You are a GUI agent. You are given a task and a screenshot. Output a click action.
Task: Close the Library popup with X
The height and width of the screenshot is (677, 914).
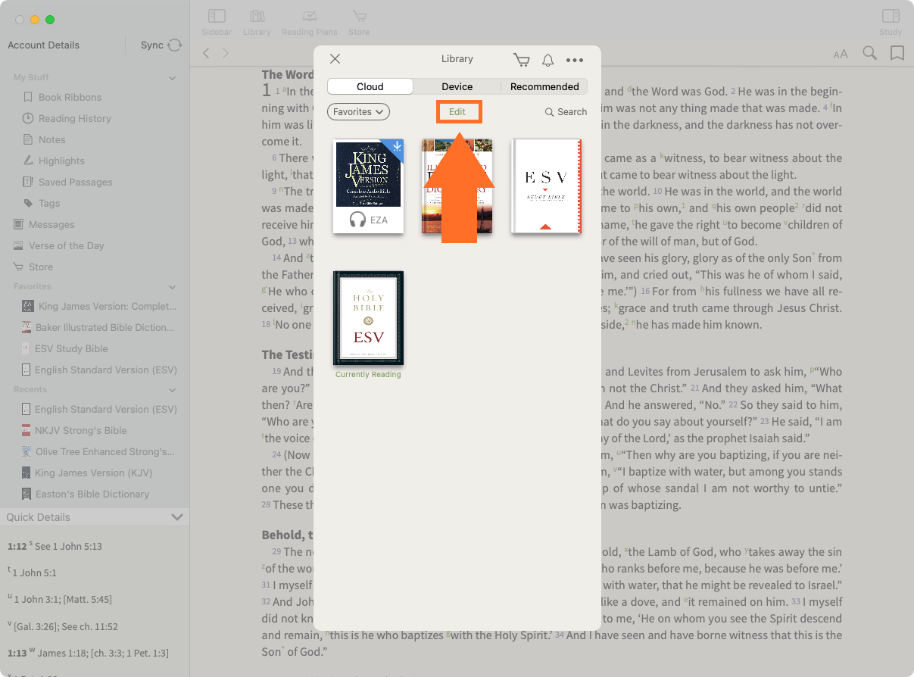pyautogui.click(x=335, y=59)
